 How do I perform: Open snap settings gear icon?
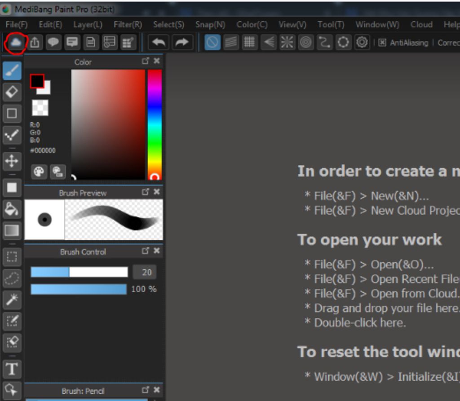[362, 43]
